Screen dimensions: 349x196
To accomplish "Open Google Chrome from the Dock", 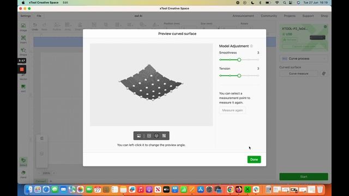I will [x=230, y=189].
